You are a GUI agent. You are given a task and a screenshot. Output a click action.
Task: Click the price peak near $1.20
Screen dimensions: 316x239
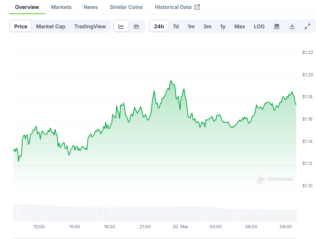pos(171,80)
